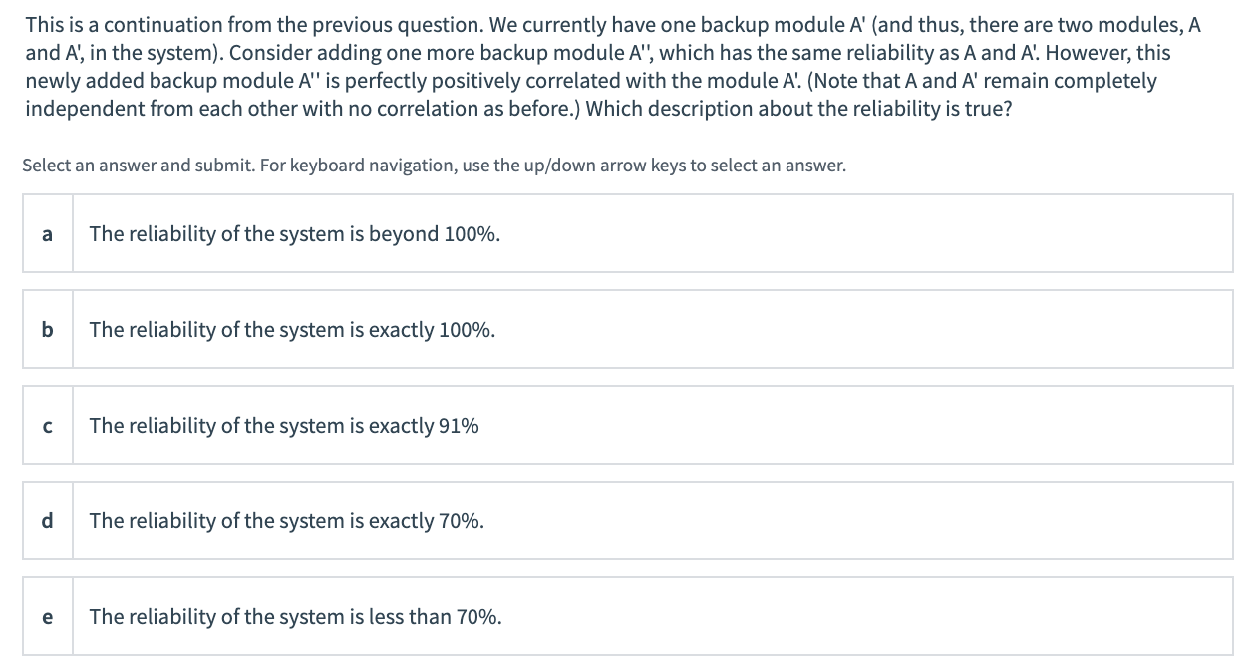Select the letter a answer box
The image size is (1260, 664).
[48, 234]
